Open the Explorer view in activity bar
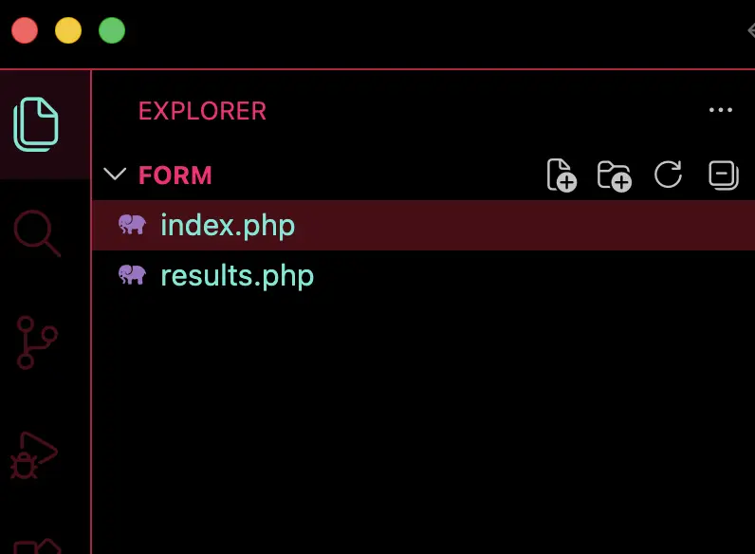The image size is (755, 554). (x=36, y=124)
